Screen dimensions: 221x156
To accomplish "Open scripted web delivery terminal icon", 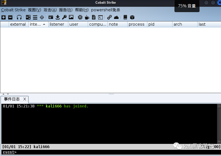I will [x=100, y=17].
